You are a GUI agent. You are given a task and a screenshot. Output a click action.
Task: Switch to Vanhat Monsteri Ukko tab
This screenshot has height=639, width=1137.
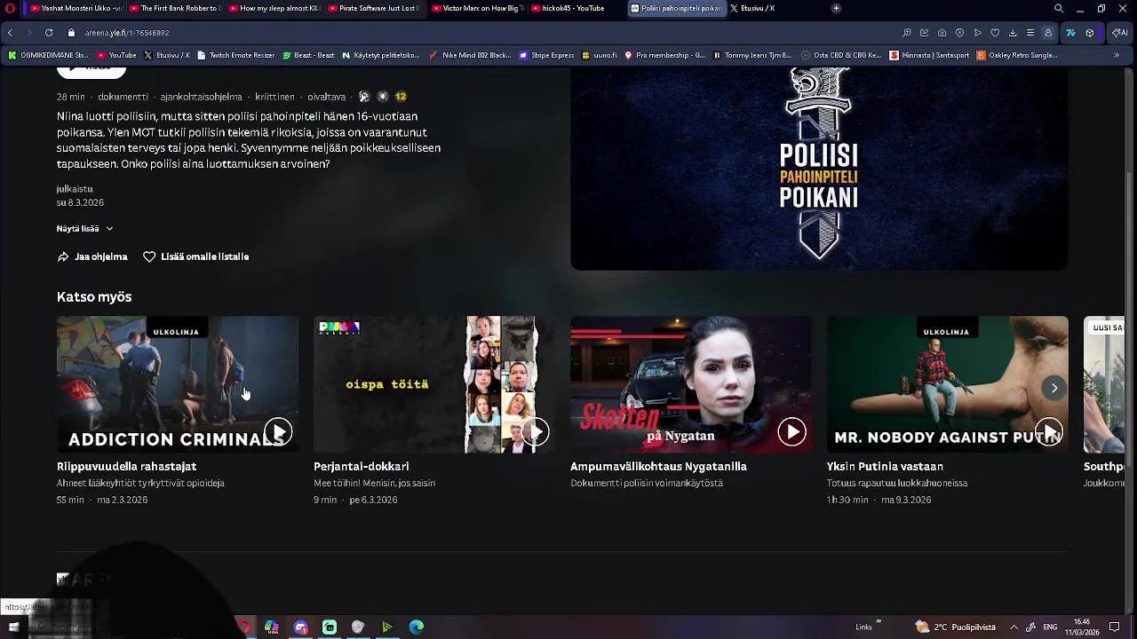click(76, 8)
